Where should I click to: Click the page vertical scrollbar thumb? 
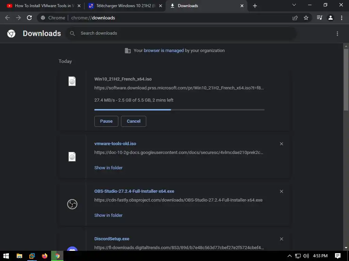pyautogui.click(x=346, y=80)
